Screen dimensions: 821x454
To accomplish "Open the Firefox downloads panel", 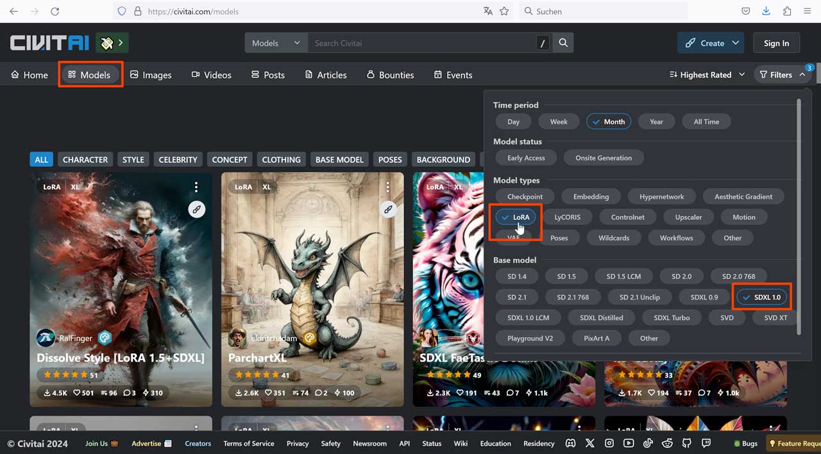I will (766, 11).
